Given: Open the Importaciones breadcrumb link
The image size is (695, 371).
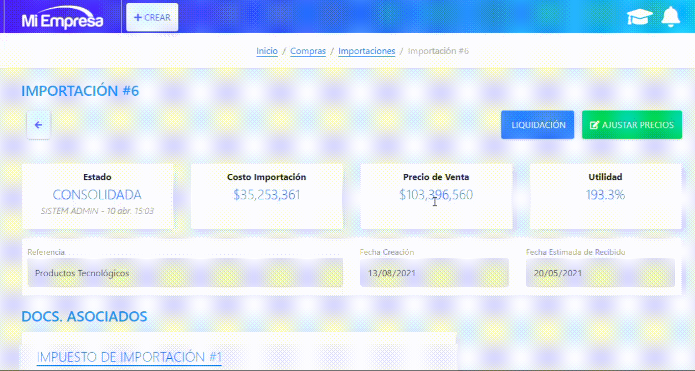Looking at the screenshot, I should (x=366, y=51).
